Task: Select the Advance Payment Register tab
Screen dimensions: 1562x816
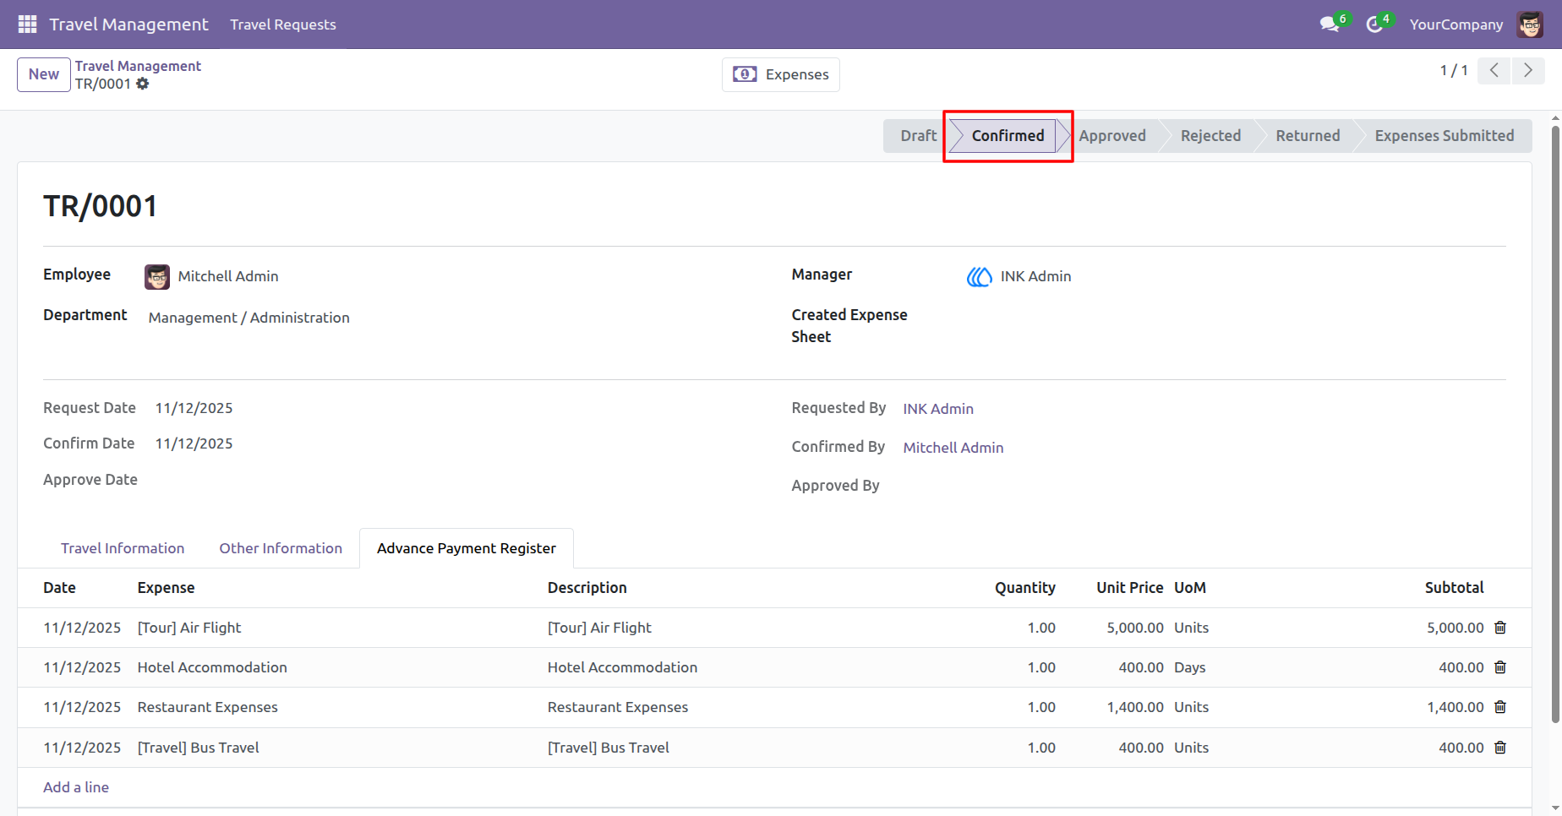Action: coord(467,548)
